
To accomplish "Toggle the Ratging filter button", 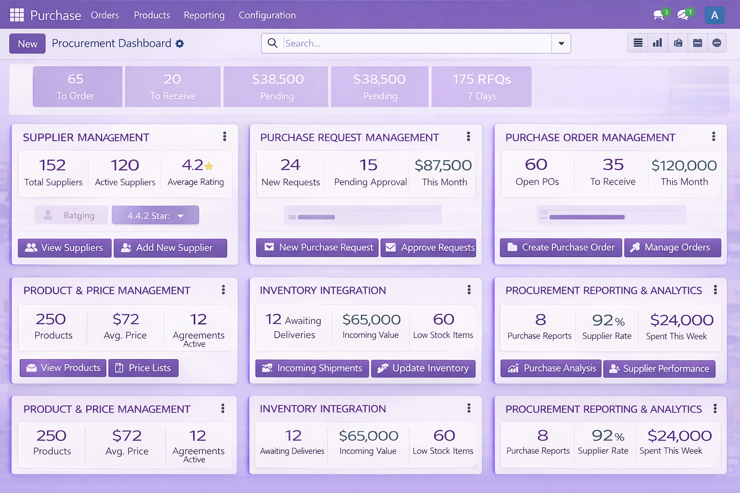I will point(71,215).
